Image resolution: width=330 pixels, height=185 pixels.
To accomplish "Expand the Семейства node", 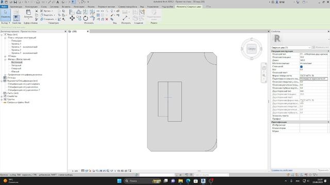I will 2,96.
